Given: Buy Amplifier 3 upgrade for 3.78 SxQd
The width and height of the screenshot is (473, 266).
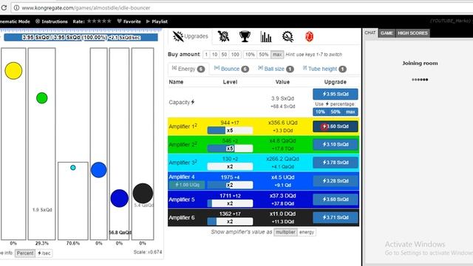Looking at the screenshot, I should pos(335,163).
